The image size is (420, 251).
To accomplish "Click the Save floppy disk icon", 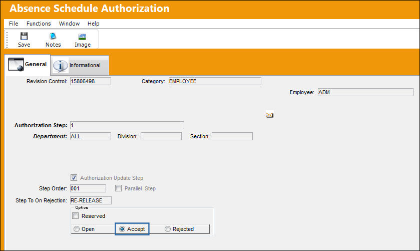I will (24, 36).
